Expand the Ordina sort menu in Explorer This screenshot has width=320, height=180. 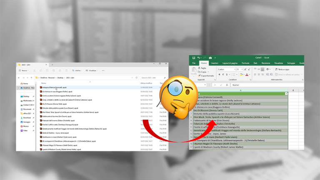click(x=77, y=70)
